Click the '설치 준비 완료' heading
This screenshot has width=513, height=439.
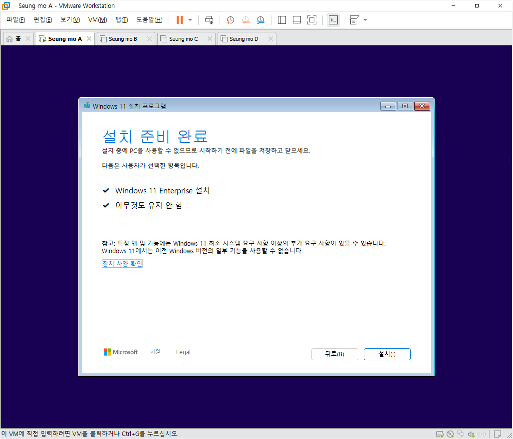tap(155, 136)
